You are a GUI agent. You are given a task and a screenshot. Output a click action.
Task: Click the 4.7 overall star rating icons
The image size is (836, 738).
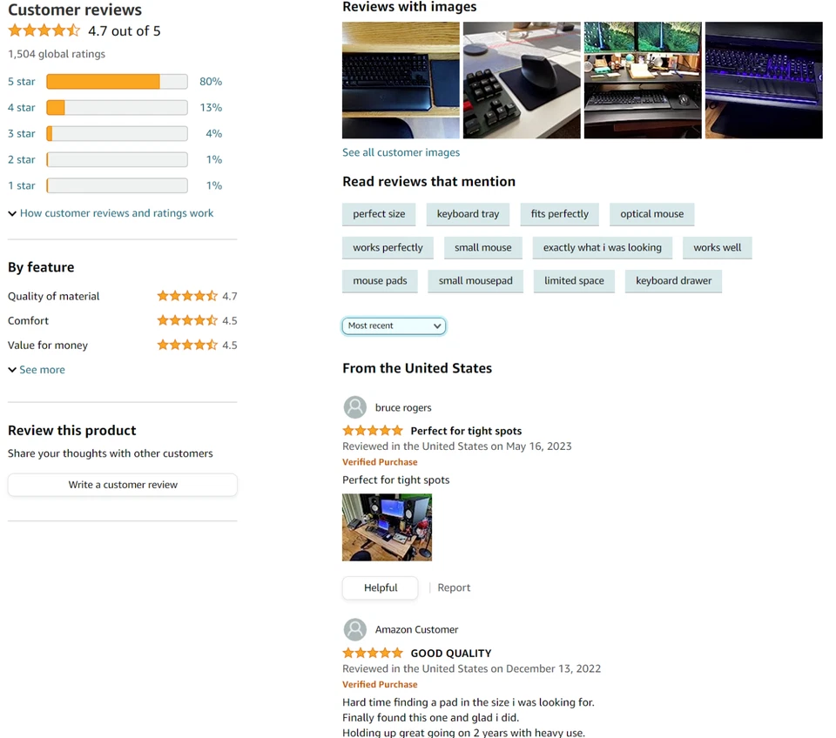44,31
